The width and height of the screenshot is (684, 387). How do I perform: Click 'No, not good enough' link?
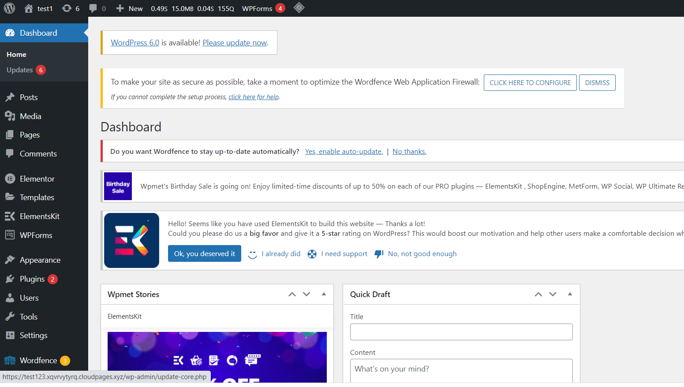tap(422, 254)
